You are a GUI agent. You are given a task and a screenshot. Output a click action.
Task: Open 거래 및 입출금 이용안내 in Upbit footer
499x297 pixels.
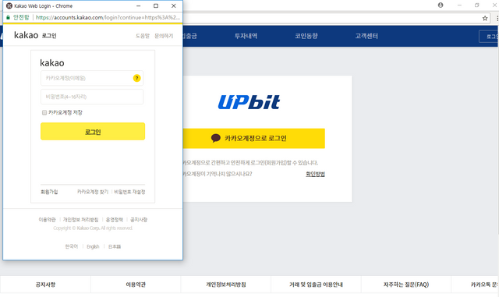pos(316,285)
